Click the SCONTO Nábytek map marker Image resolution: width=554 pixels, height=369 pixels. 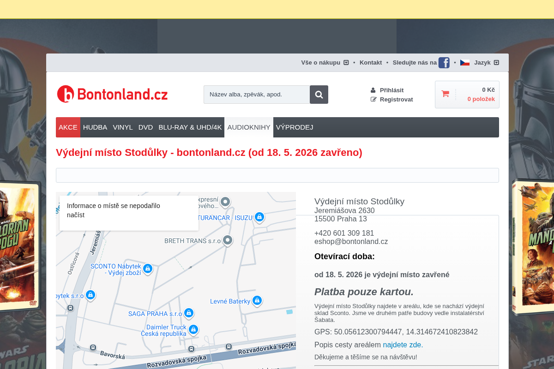(x=148, y=268)
